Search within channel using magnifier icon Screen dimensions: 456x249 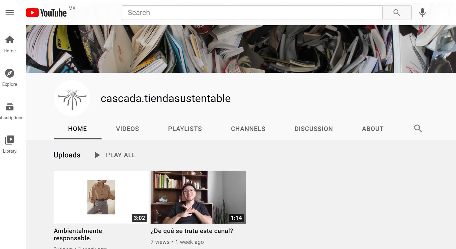coord(418,129)
